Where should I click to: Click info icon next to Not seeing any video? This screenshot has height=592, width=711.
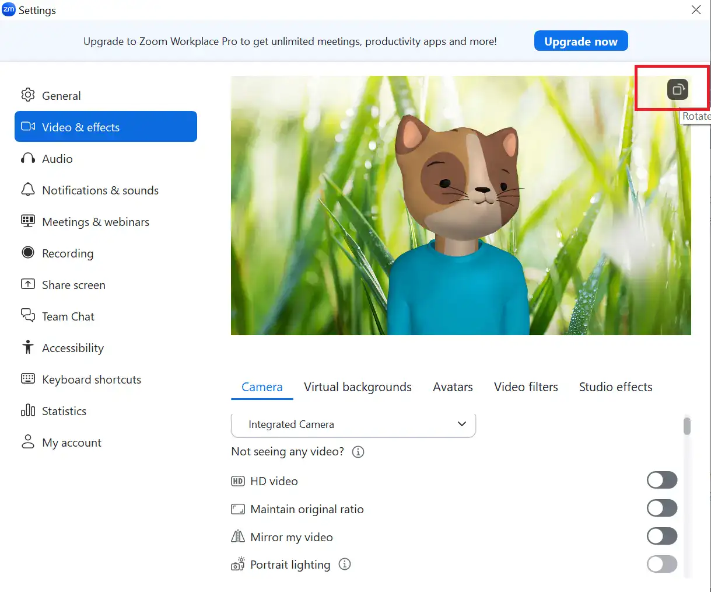(x=358, y=452)
